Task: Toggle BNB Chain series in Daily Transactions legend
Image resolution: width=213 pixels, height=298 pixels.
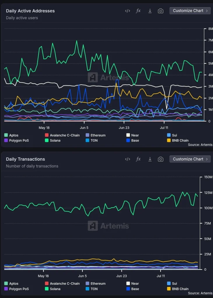Action: [180, 289]
